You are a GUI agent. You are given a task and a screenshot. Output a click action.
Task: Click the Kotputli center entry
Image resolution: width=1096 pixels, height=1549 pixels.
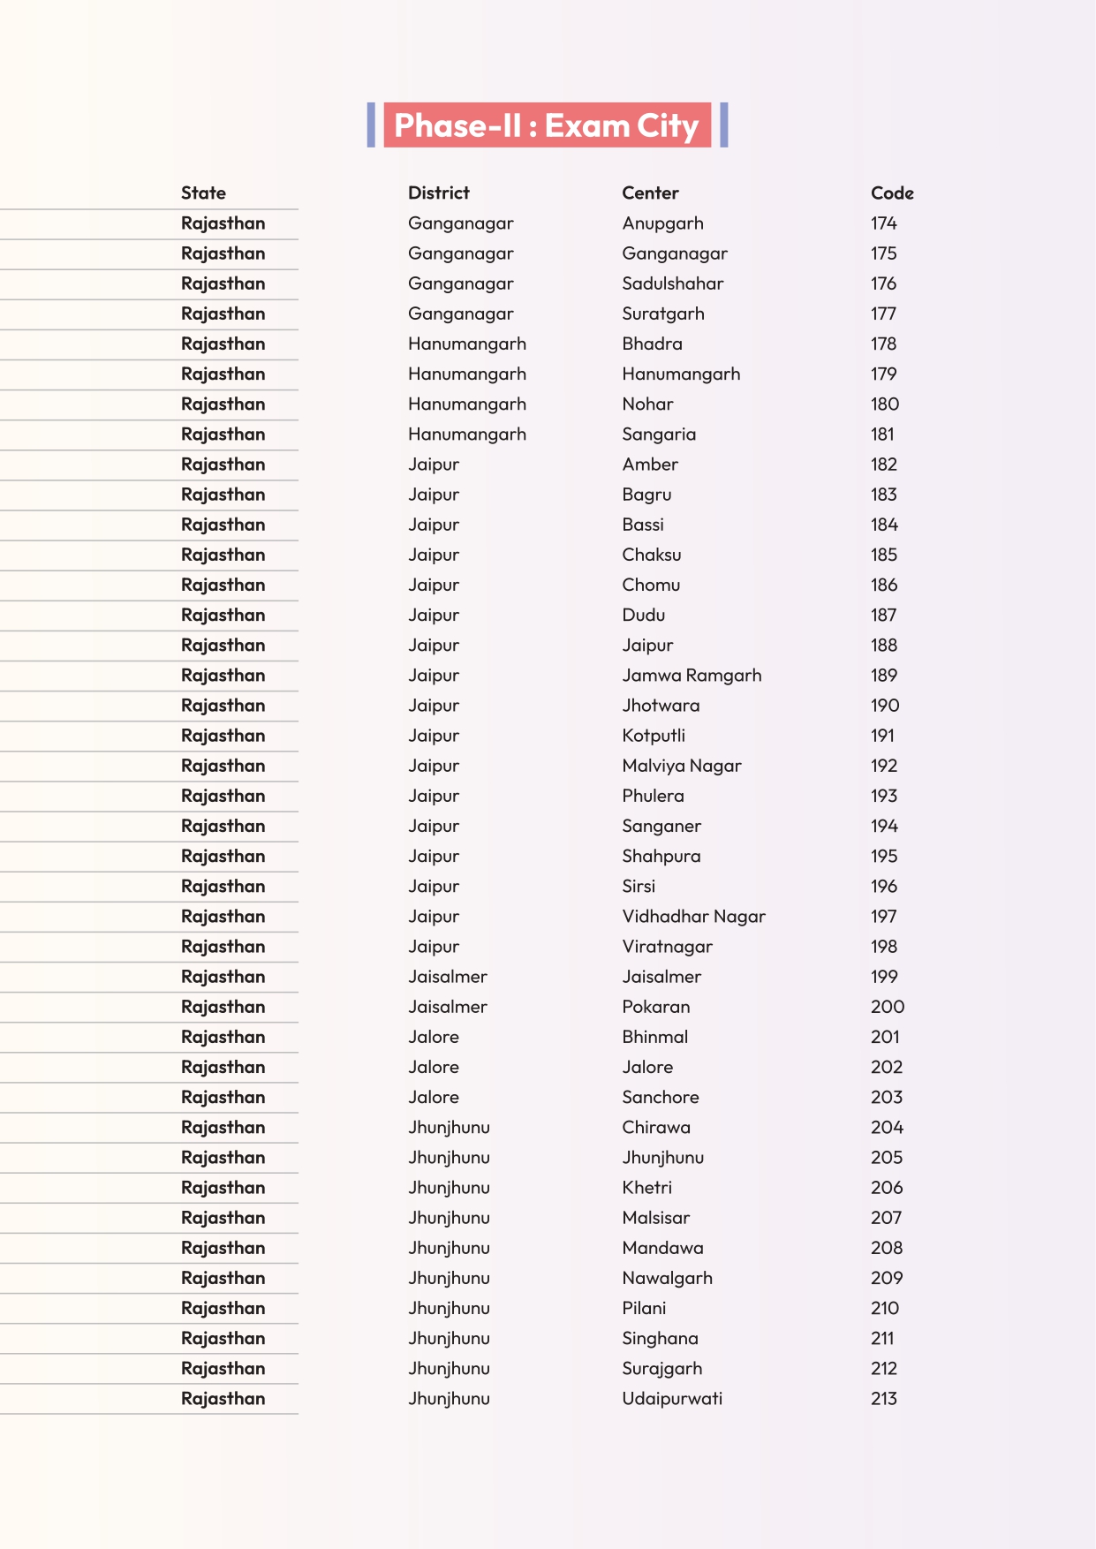[x=653, y=736]
